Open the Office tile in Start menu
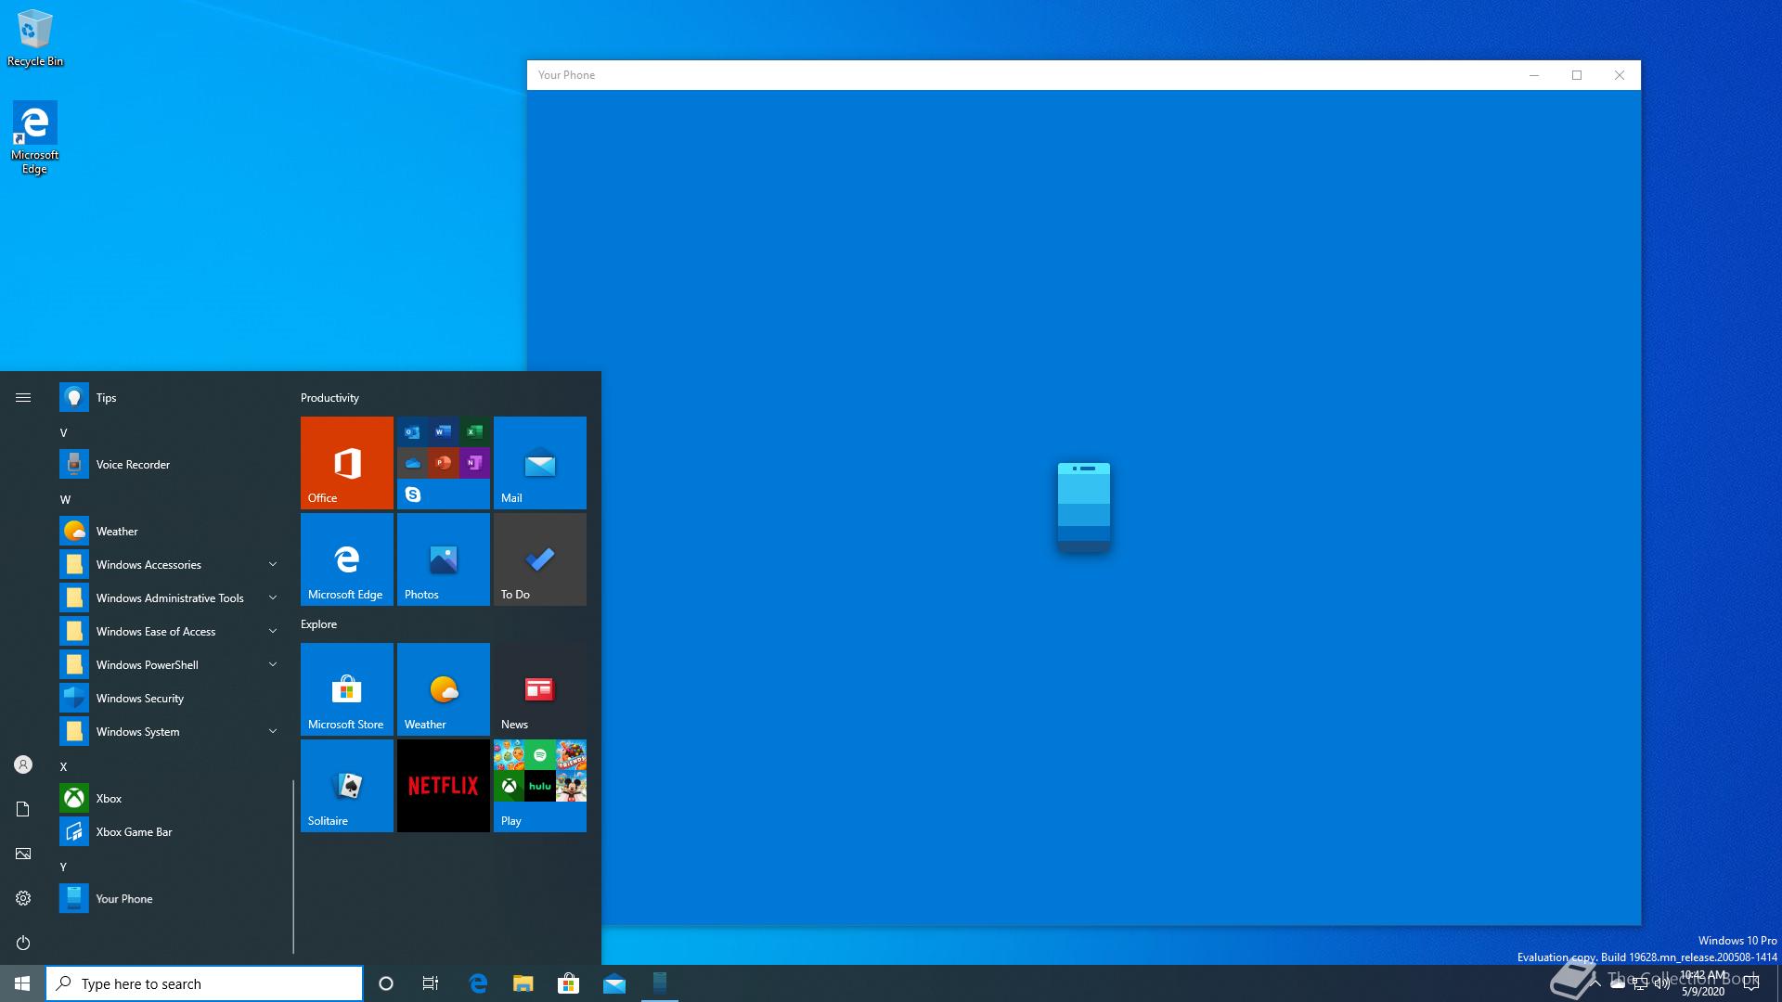The image size is (1782, 1002). point(346,462)
